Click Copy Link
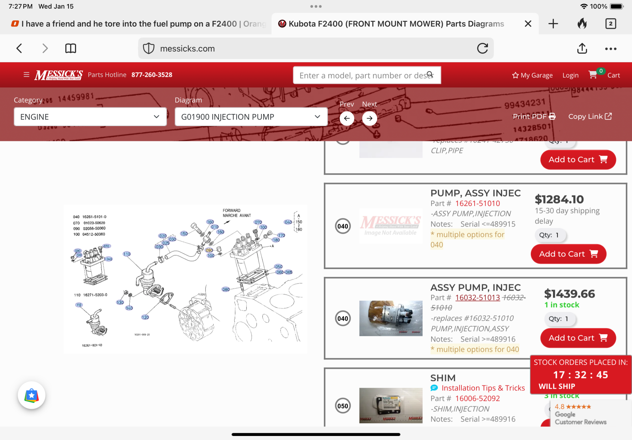632x440 pixels. tap(590, 116)
